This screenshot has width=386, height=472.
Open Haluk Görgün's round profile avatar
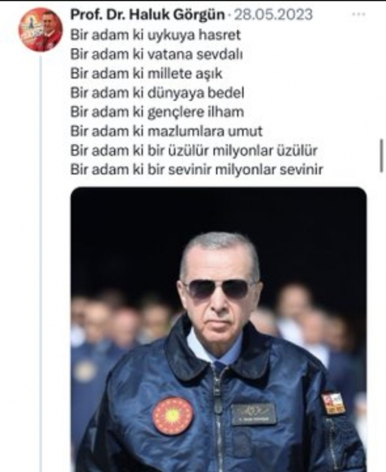click(x=40, y=29)
